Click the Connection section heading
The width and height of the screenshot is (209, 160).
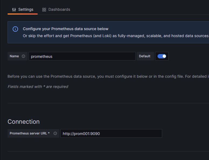(24, 122)
